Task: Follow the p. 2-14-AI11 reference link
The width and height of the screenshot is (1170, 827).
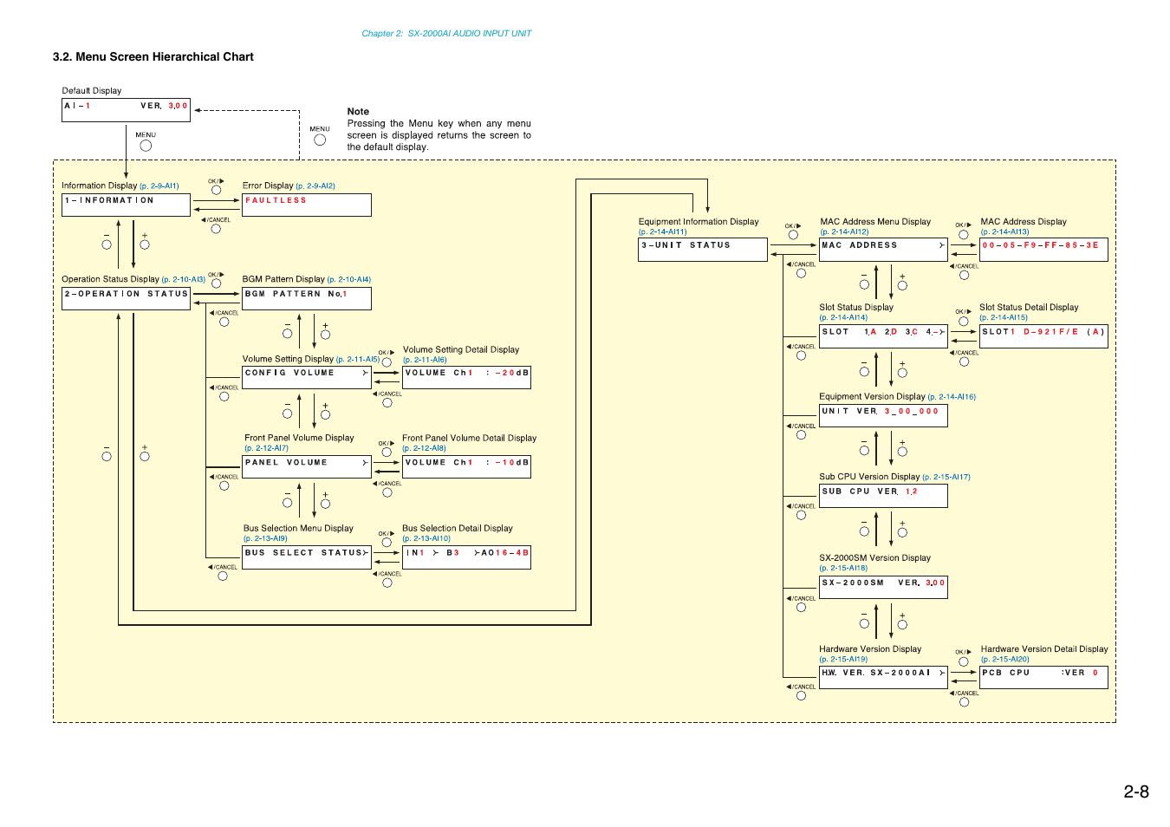Action: pos(663,232)
